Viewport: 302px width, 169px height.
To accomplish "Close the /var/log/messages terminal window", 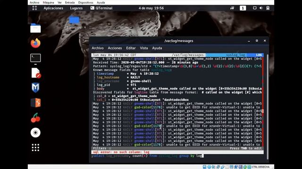I will pyautogui.click(x=265, y=41).
